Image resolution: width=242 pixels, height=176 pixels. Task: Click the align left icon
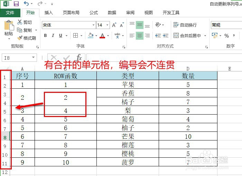[132, 36]
